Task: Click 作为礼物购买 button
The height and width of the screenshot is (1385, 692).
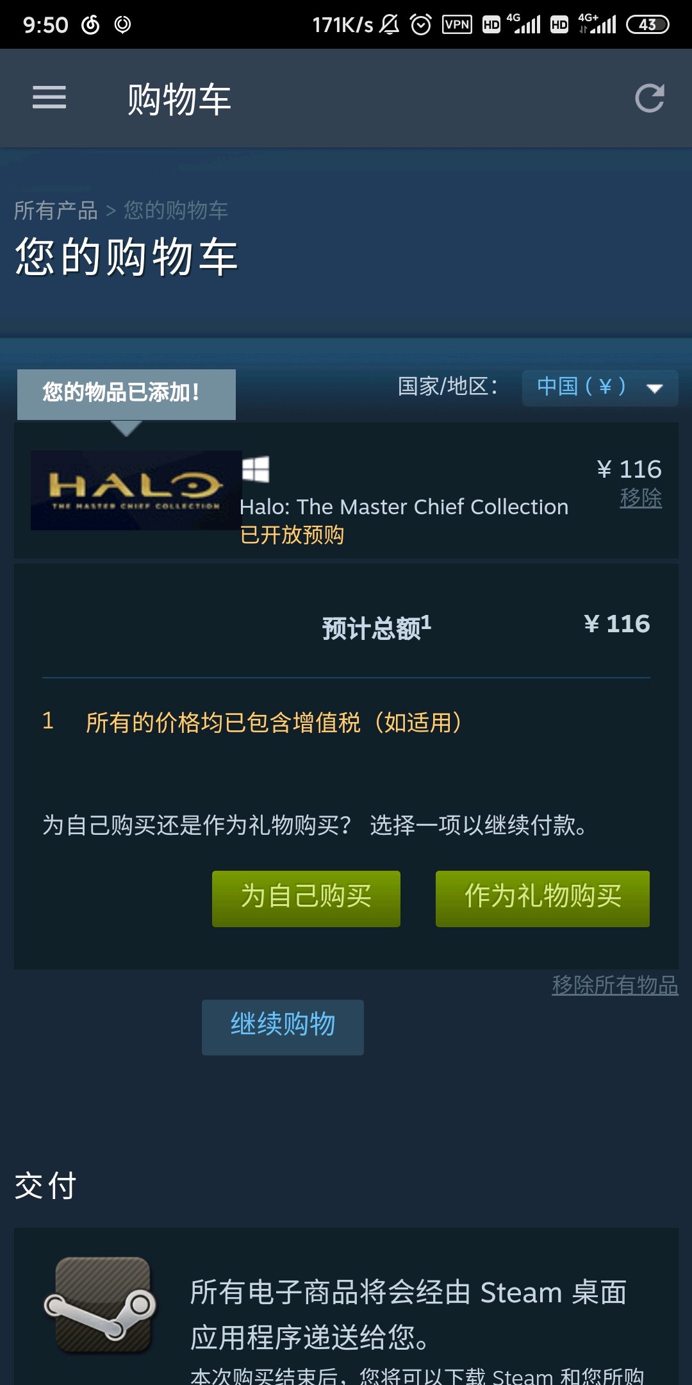Action: coord(543,898)
